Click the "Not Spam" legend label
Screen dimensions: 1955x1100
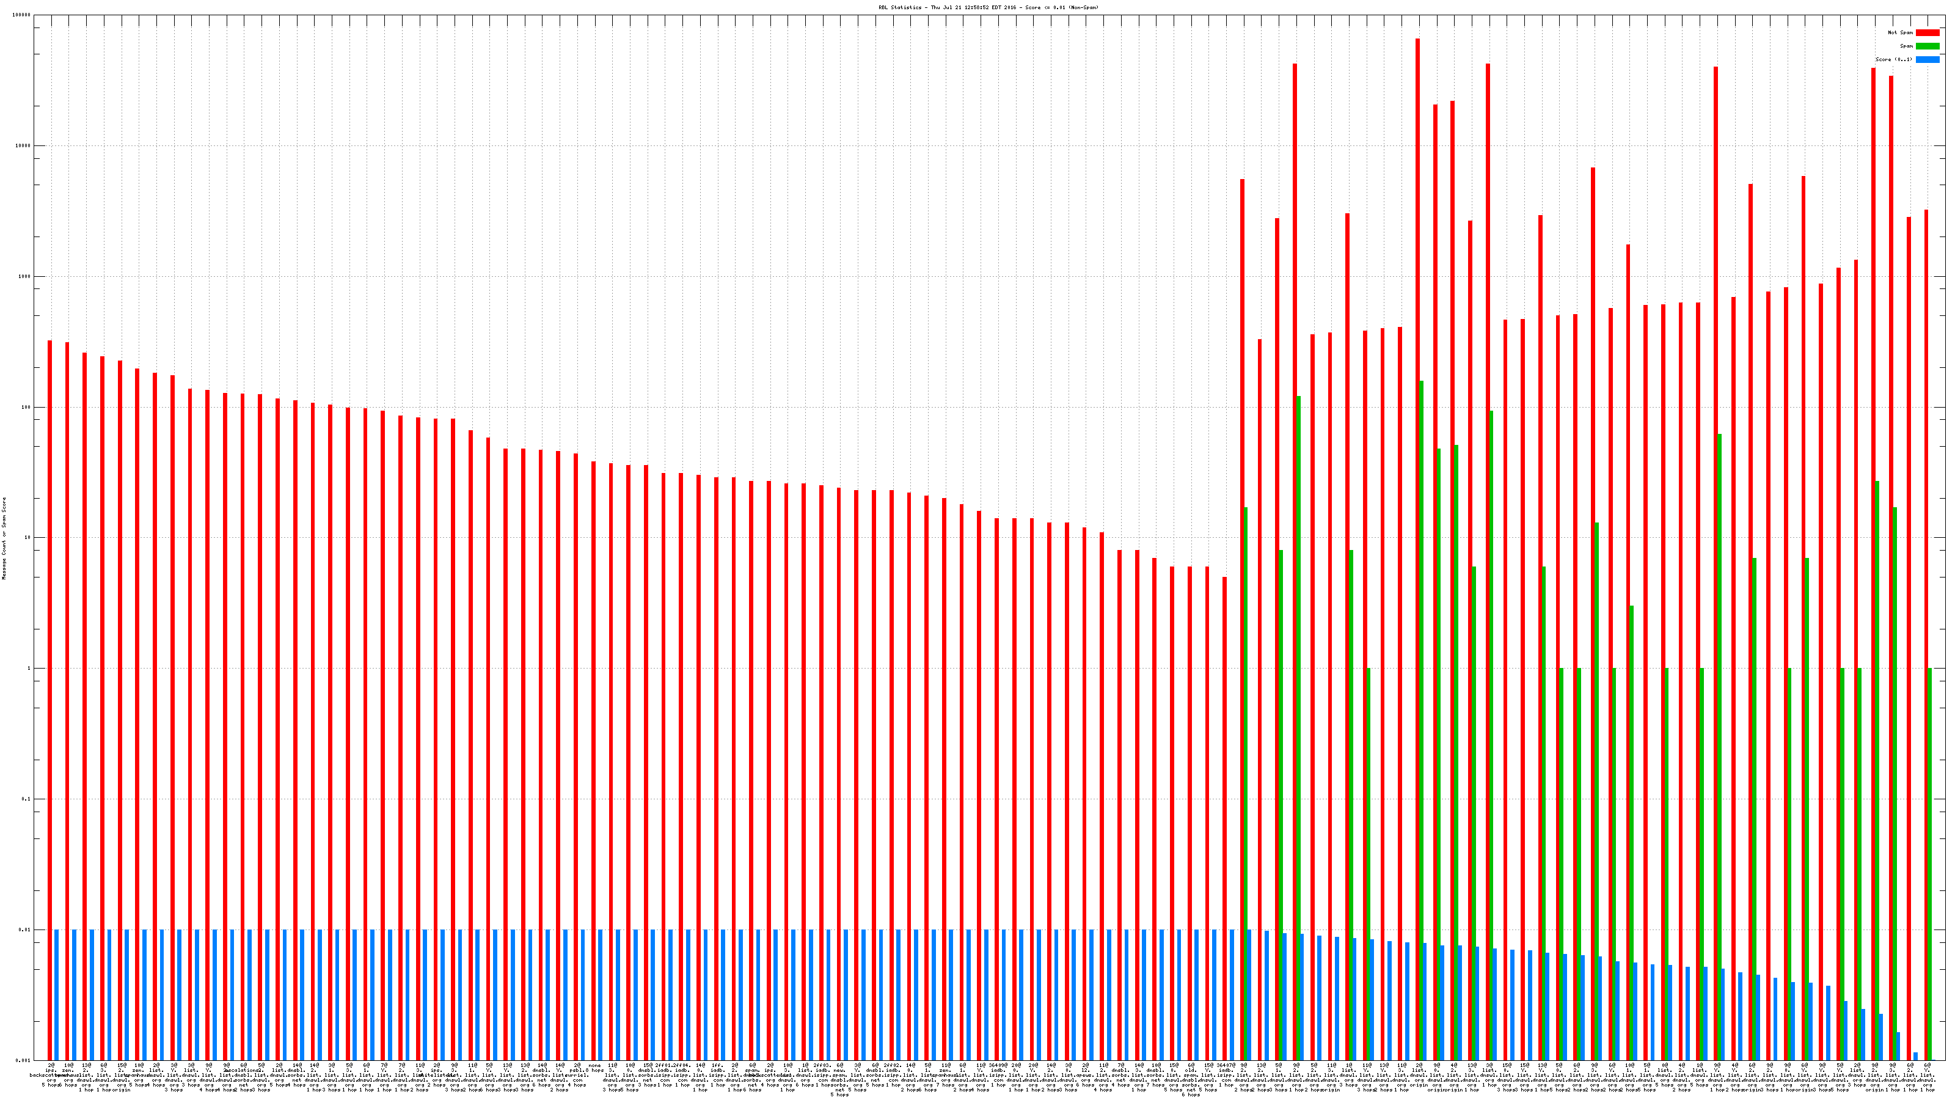(x=1901, y=32)
